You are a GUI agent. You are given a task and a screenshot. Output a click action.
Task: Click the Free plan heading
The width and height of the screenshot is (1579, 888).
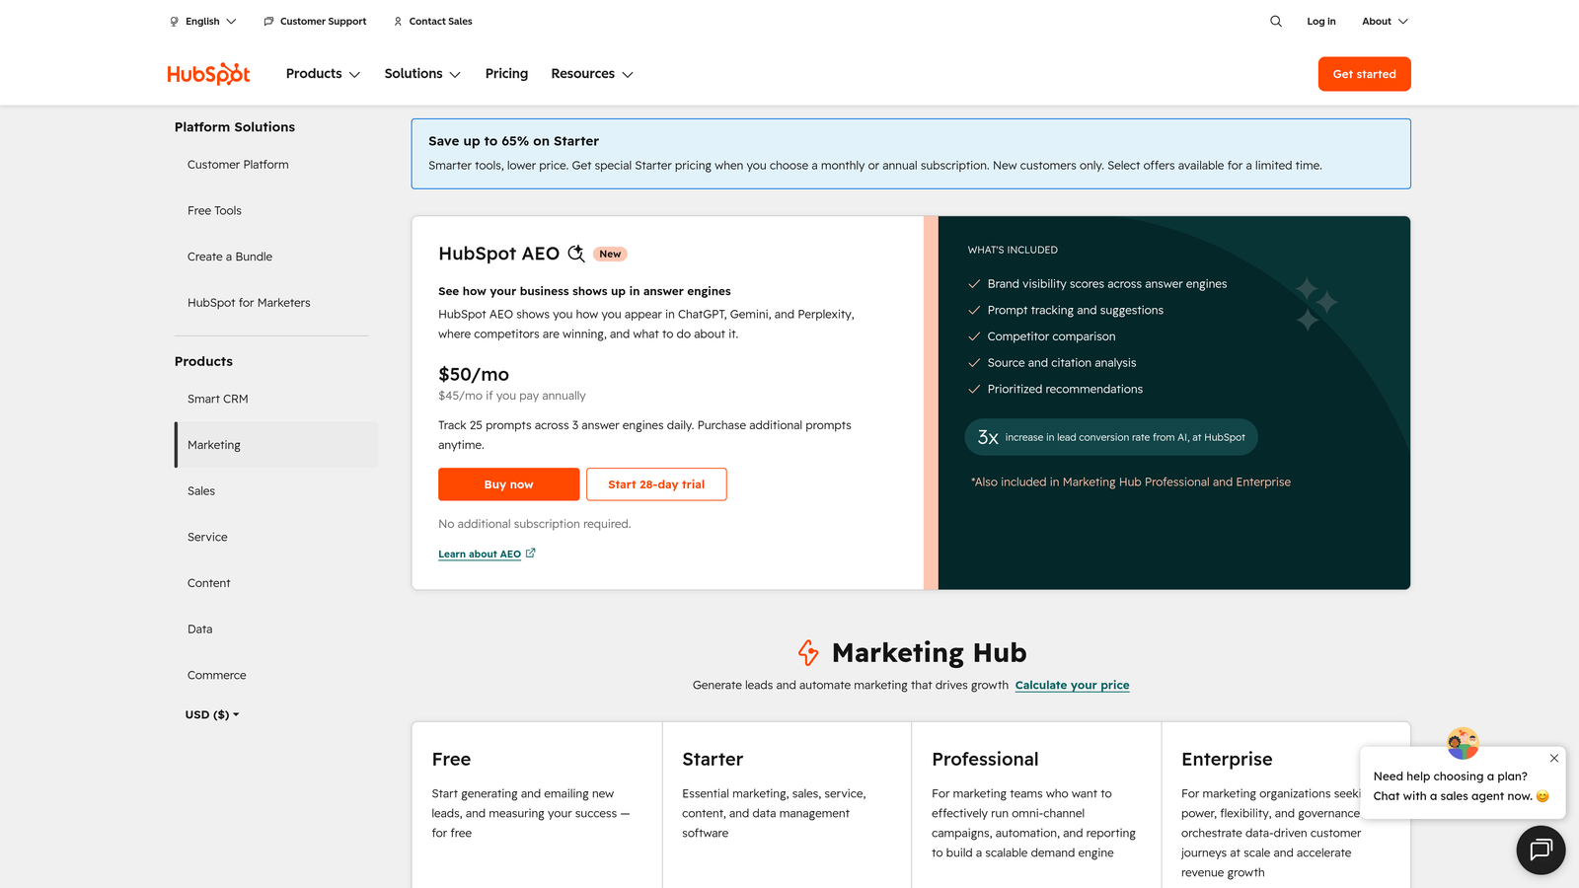coord(451,759)
